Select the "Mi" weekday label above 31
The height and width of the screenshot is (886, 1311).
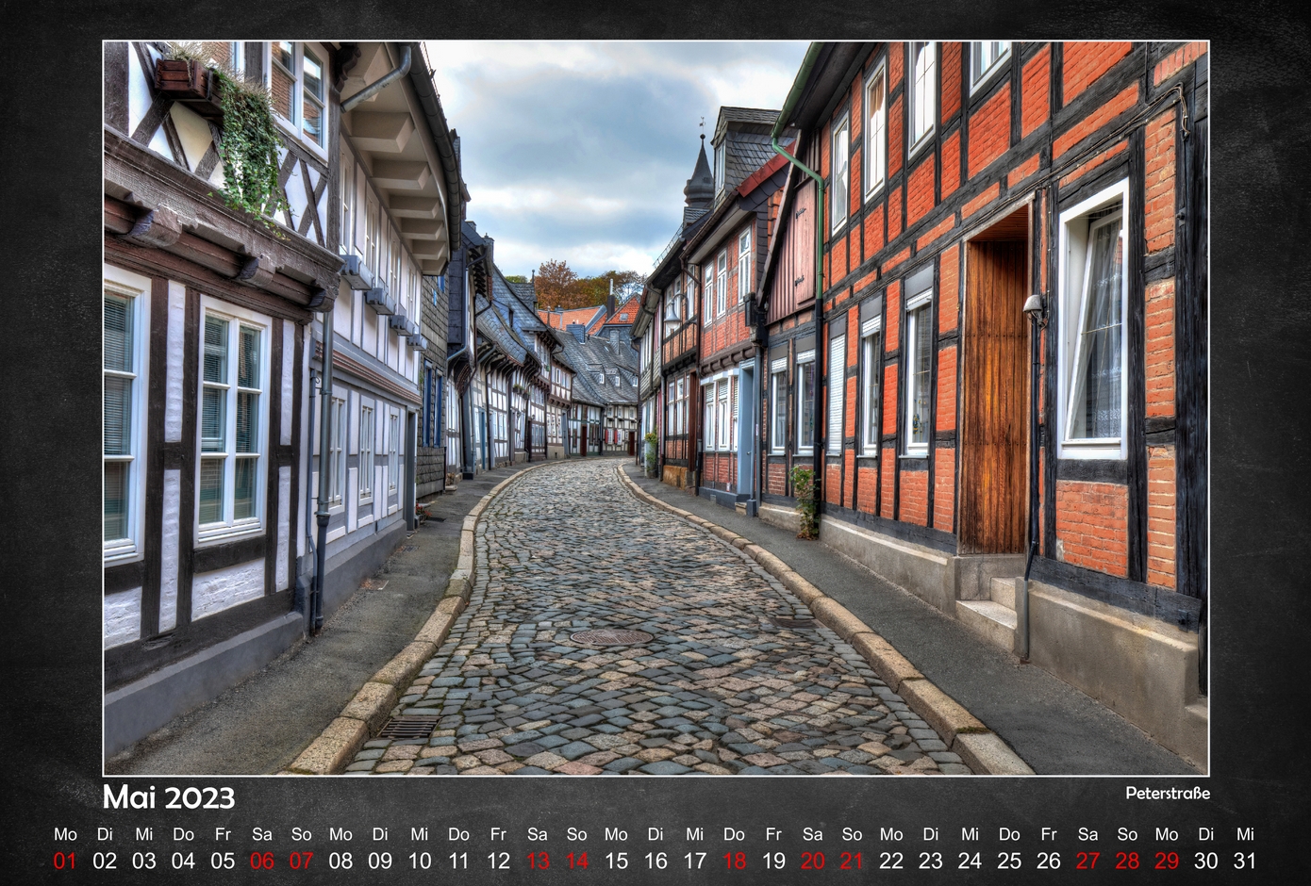[1245, 834]
